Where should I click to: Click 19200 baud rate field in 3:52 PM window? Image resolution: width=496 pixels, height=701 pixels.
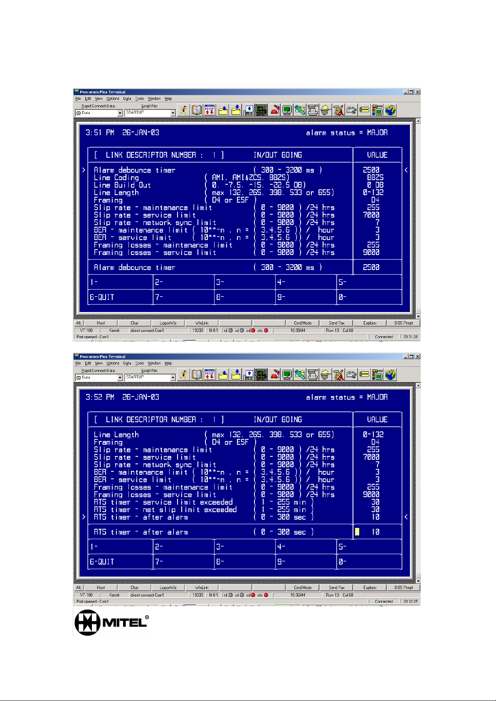(x=198, y=595)
